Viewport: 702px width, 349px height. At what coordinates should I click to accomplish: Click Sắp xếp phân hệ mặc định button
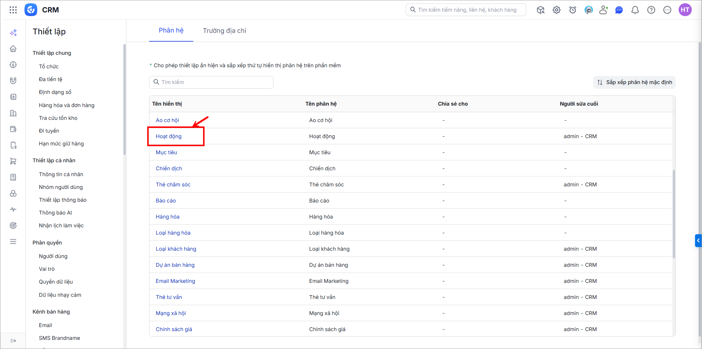[634, 82]
